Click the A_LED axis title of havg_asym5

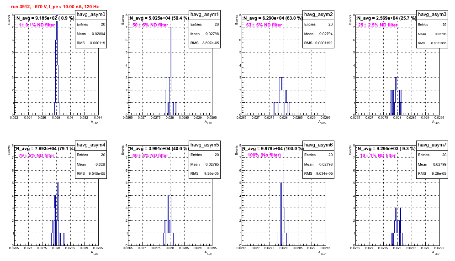[208, 253]
